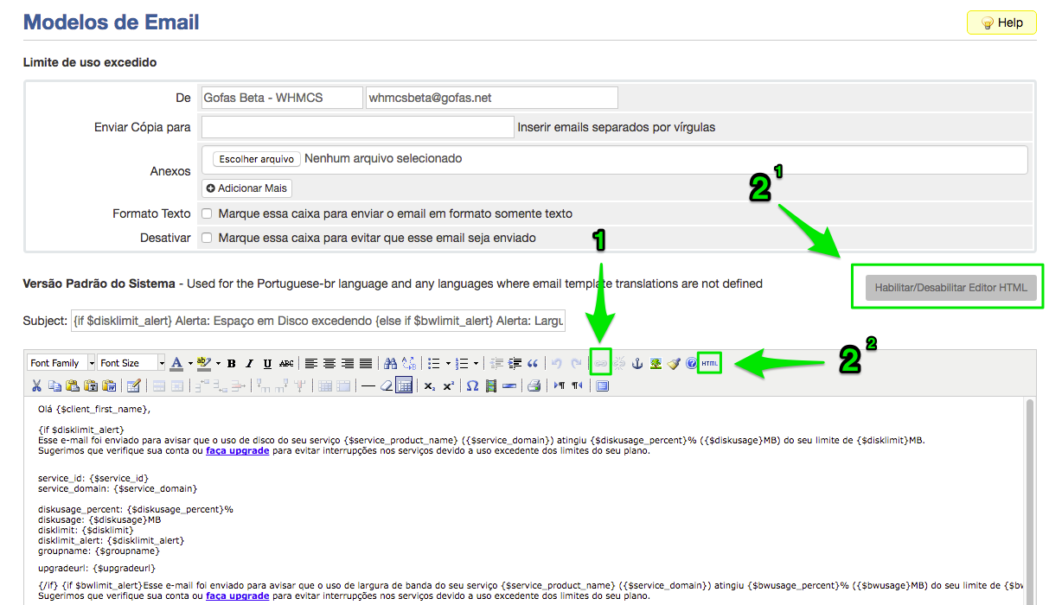Click Escolher arquivo to choose attachment
1049x605 pixels.
point(257,159)
